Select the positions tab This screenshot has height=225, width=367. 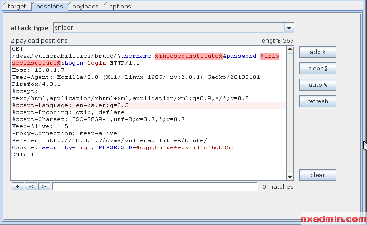click(x=49, y=6)
